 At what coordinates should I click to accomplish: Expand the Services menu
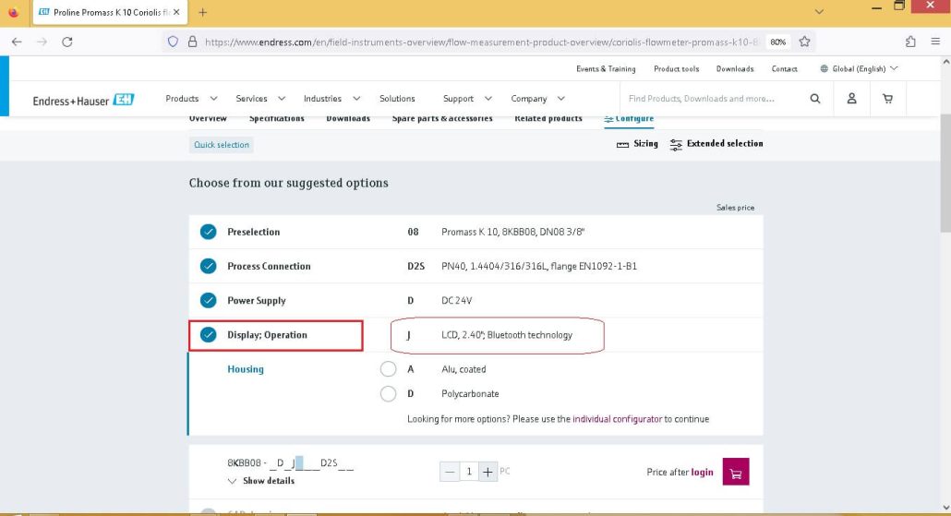[x=260, y=98]
